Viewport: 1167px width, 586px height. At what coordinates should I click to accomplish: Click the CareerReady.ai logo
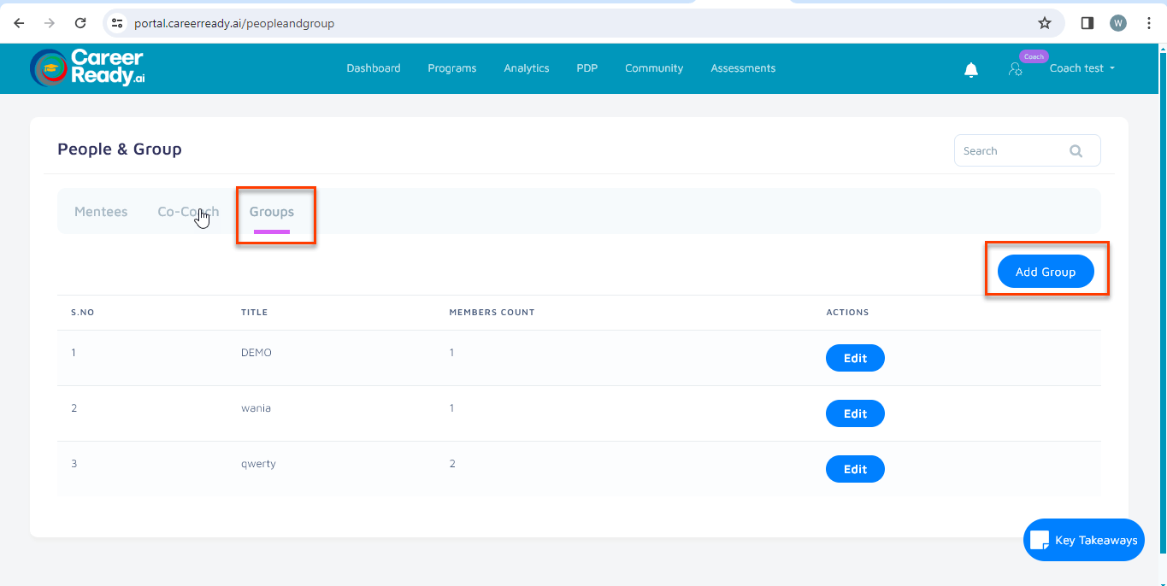coord(87,68)
